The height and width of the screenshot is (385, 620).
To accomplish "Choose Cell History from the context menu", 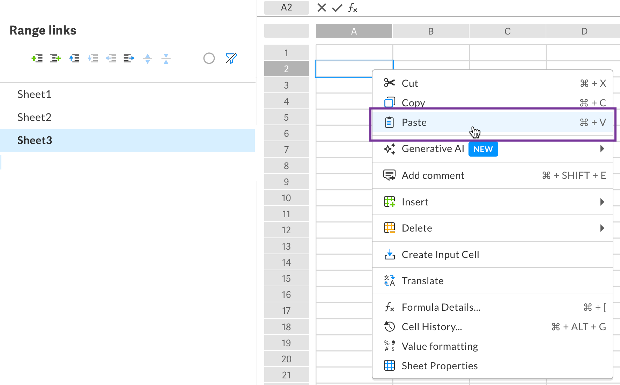I will pyautogui.click(x=431, y=327).
